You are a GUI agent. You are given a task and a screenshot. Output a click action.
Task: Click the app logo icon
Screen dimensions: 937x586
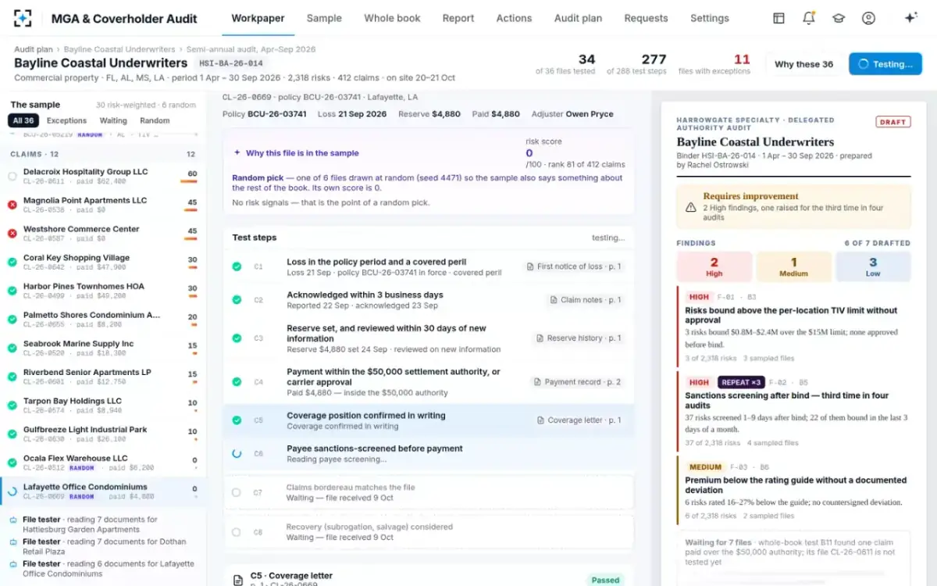(23, 18)
